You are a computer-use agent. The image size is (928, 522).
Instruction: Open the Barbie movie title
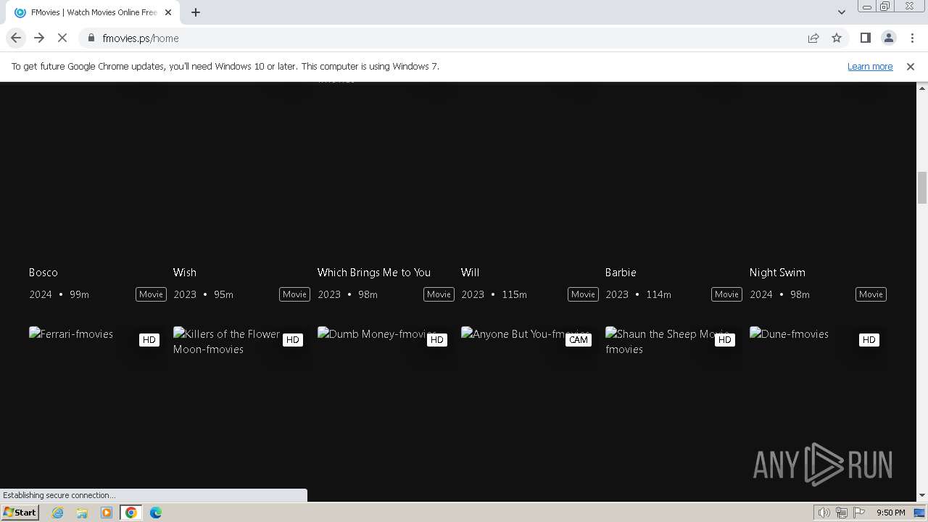[621, 273]
